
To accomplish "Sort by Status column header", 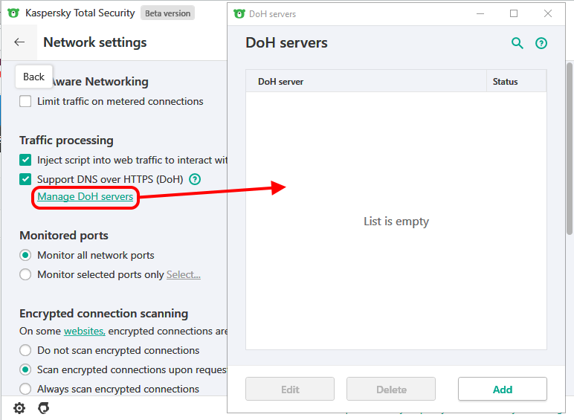I will click(x=517, y=81).
